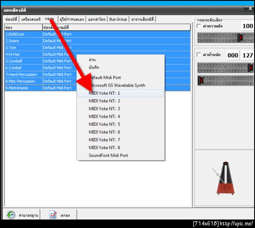Select MIDI Yoke NT: 8
The image size is (255, 228).
121,148
